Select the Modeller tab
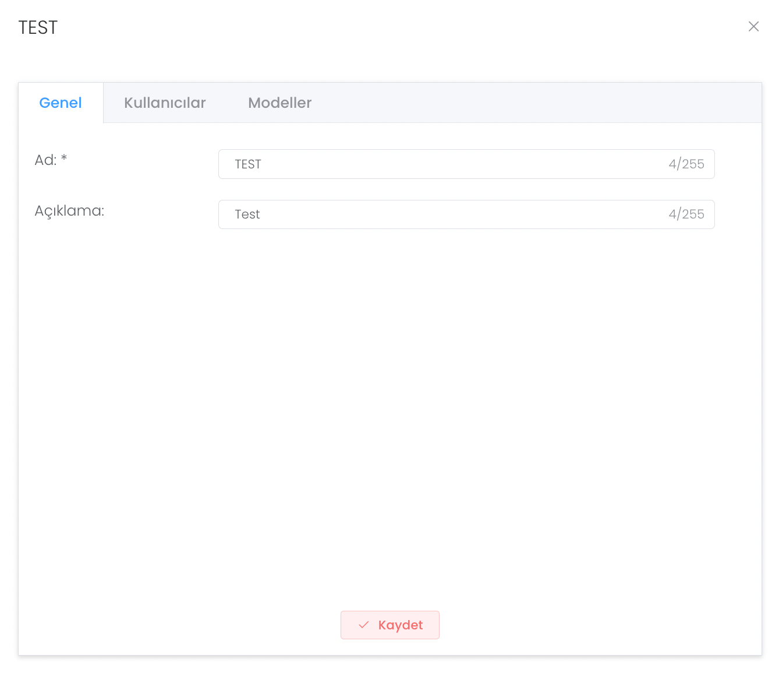This screenshot has width=779, height=676. (279, 103)
